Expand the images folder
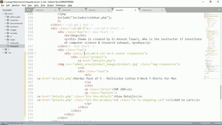222x125 pixels. coord(5,30)
